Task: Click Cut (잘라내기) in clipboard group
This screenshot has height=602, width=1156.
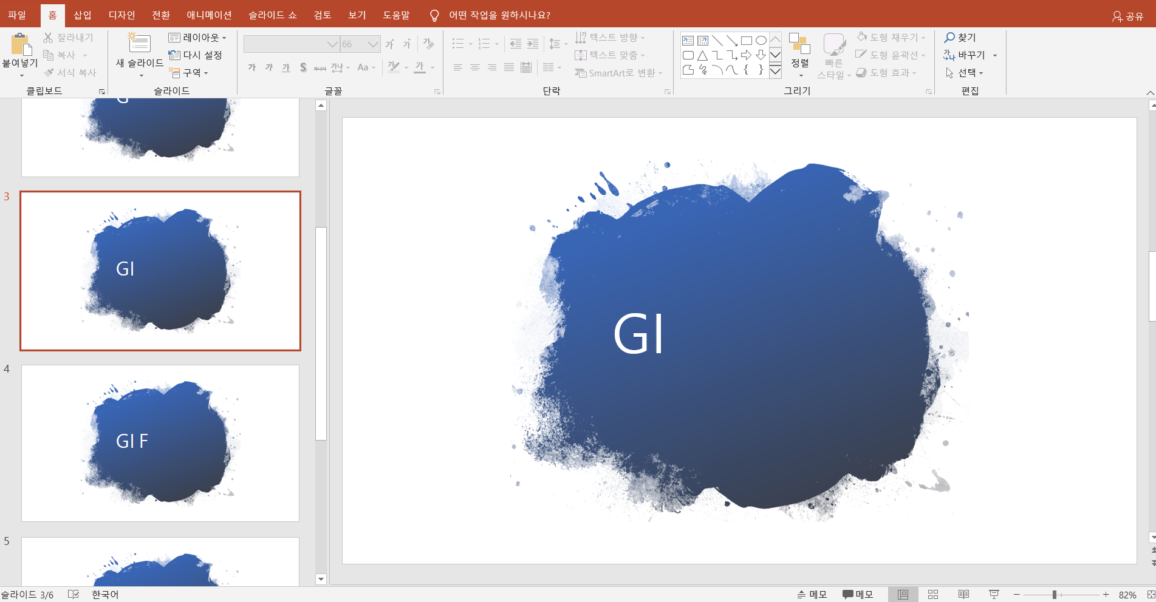Action: tap(69, 38)
